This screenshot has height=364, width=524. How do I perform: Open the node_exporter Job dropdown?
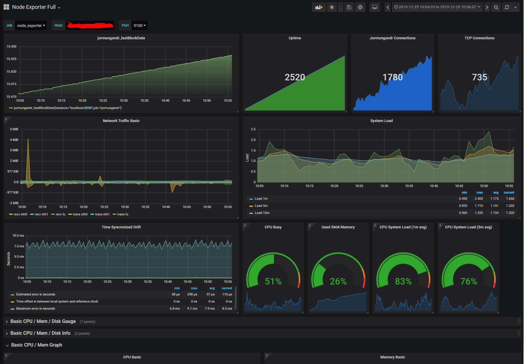pos(31,25)
